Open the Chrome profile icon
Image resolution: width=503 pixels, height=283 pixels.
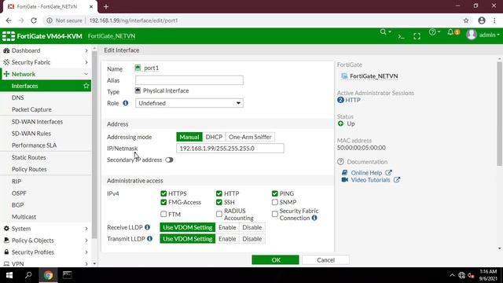point(482,20)
